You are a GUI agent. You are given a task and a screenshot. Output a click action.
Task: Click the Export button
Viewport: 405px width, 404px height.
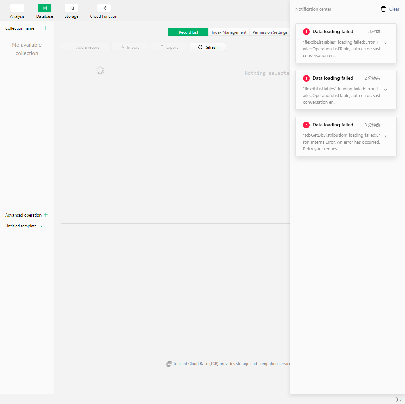168,47
